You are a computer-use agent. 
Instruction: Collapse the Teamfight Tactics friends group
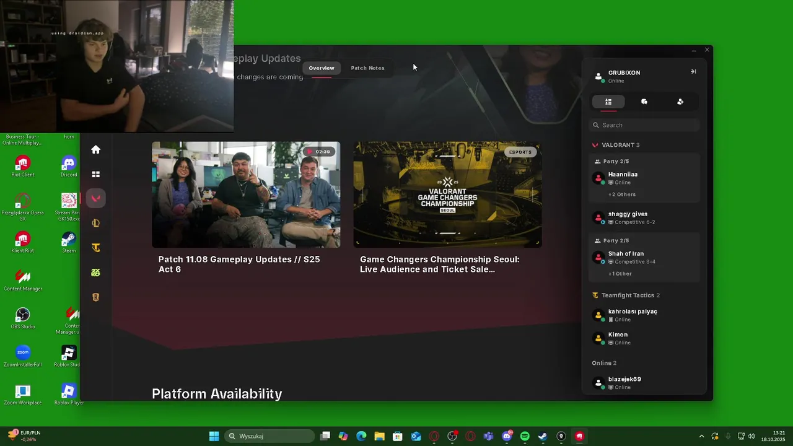pyautogui.click(x=626, y=295)
